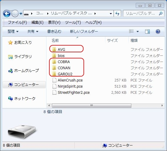Click the change view icon
Screen dimensions: 167x151
coord(131,31)
